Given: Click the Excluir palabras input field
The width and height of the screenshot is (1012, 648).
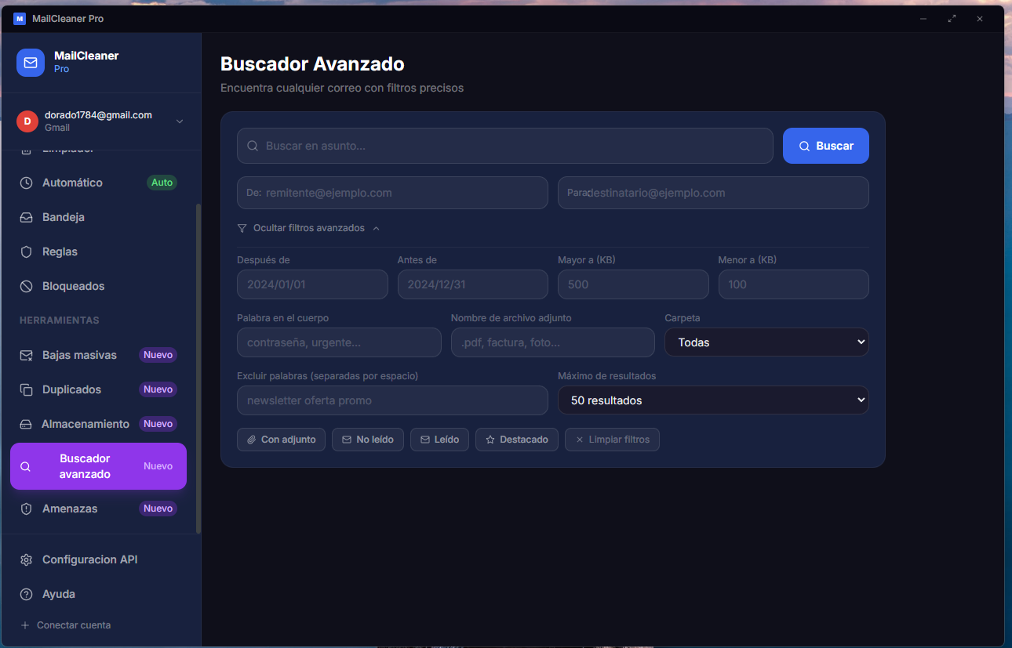Looking at the screenshot, I should pyautogui.click(x=392, y=400).
